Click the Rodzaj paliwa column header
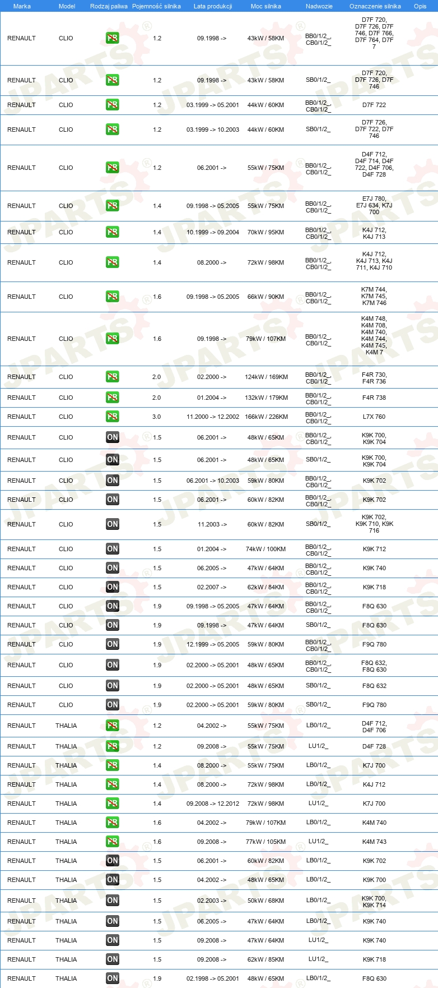438x988 pixels. [x=109, y=6]
